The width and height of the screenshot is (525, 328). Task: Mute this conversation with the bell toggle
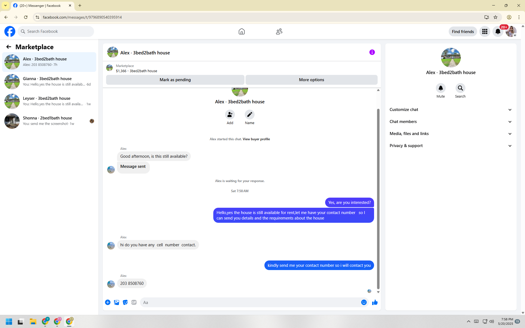click(441, 88)
